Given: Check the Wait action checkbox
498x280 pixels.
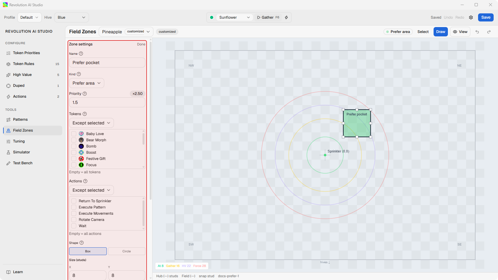Looking at the screenshot, I should tap(74, 226).
